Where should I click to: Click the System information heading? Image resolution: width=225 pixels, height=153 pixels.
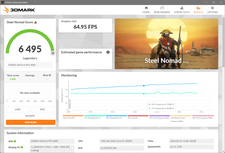pos(20,133)
